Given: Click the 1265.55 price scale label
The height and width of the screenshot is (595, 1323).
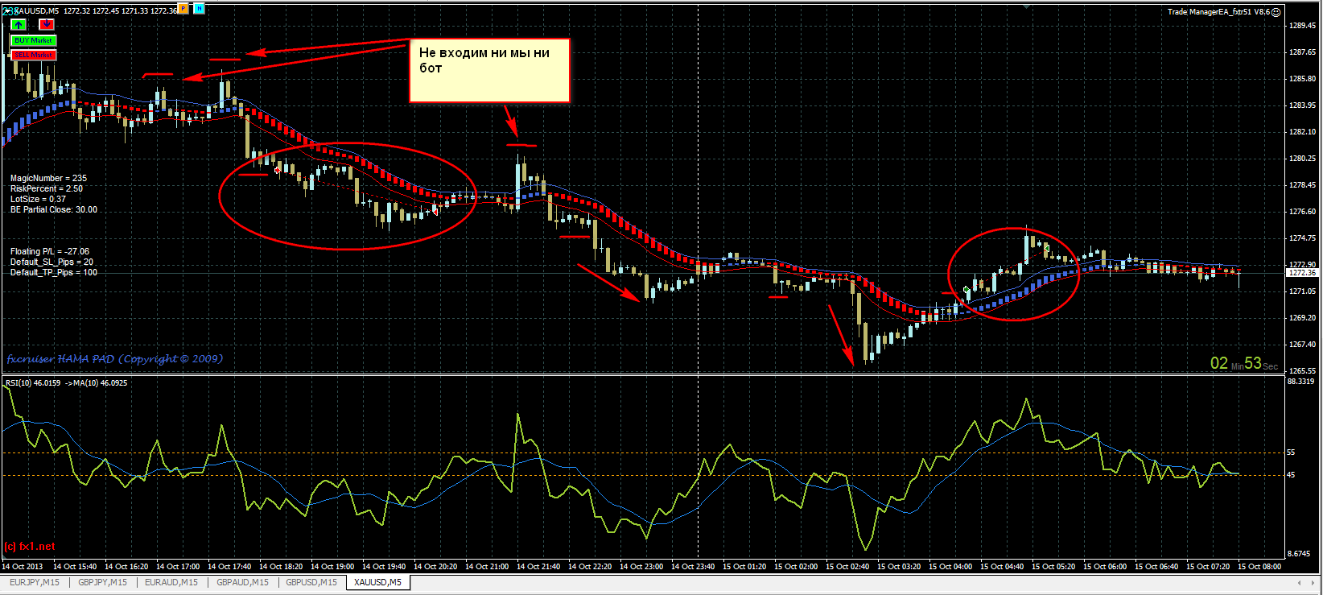Looking at the screenshot, I should click(1302, 371).
